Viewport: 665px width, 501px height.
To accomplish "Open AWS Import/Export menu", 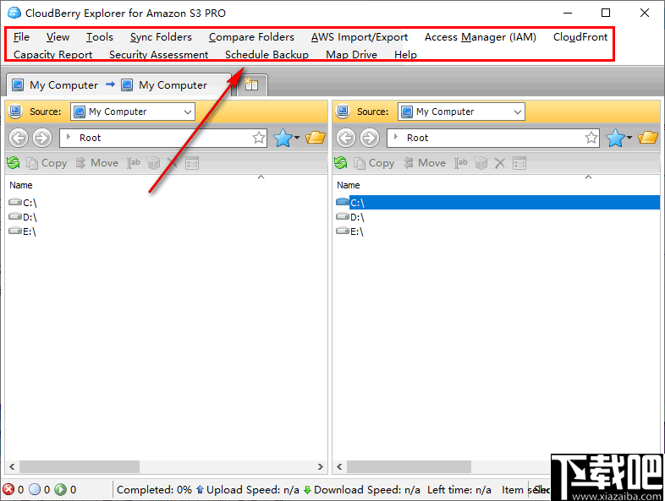I will point(360,37).
